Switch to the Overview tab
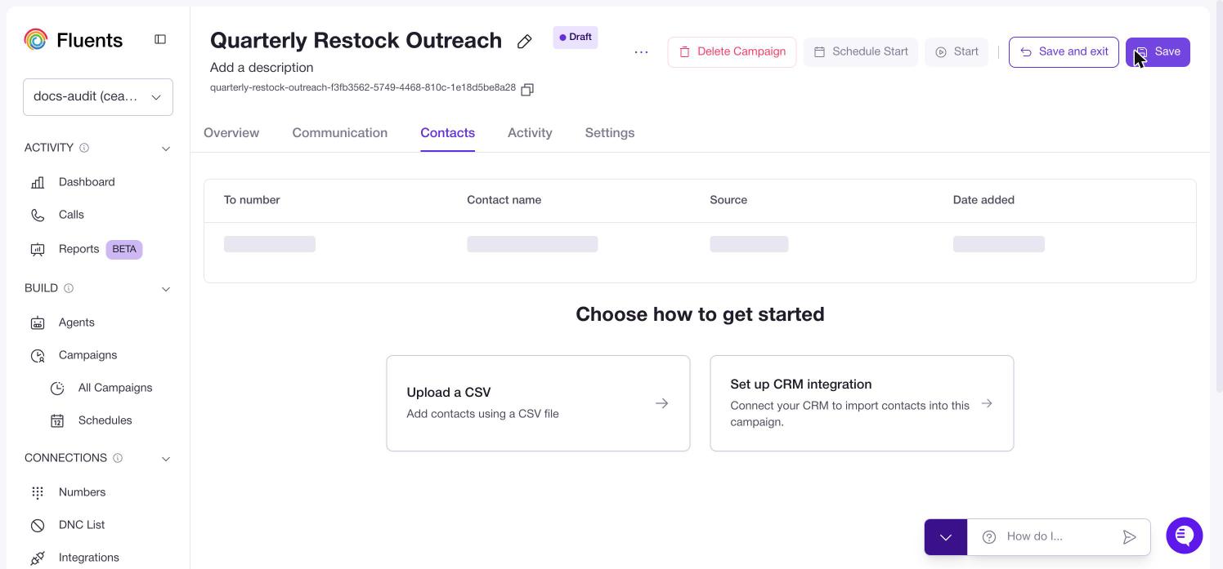Screen dimensions: 1223x569 [231, 132]
